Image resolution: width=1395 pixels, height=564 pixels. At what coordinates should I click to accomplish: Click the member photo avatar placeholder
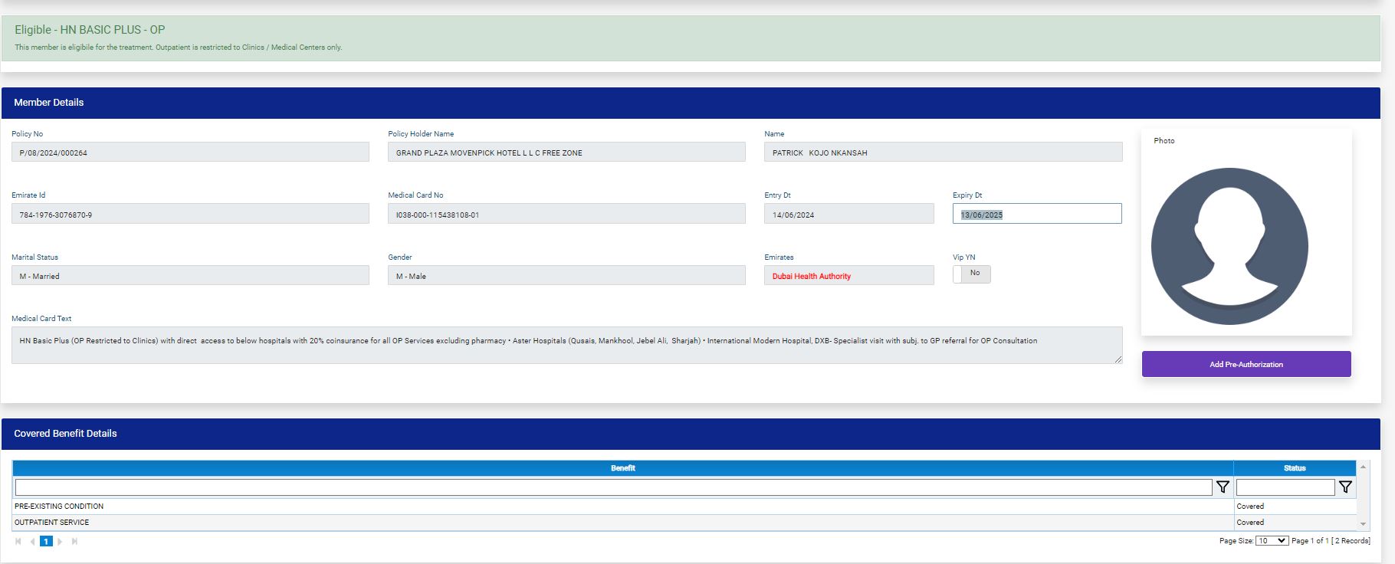(x=1229, y=246)
